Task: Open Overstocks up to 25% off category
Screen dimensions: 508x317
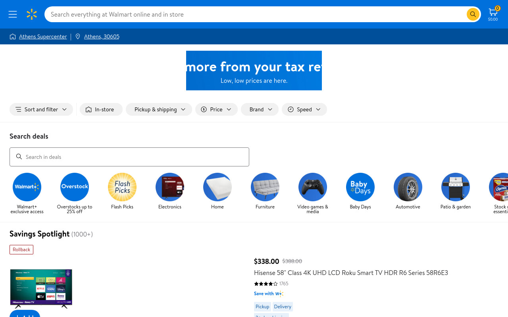Action: click(x=75, y=193)
